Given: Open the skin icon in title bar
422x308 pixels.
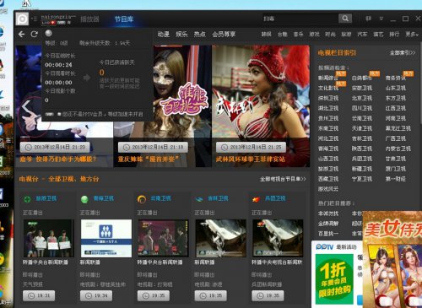Looking at the screenshot, I should 368,19.
